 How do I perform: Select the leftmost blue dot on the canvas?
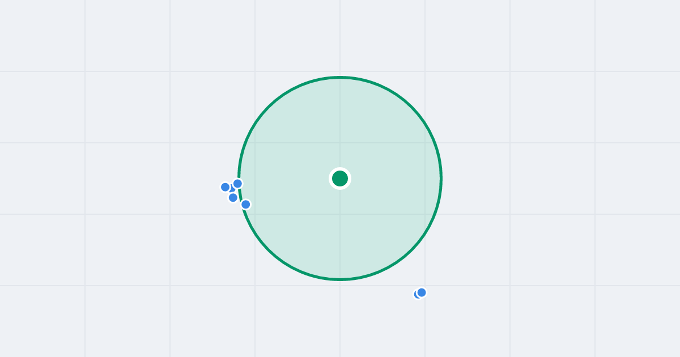coord(226,187)
